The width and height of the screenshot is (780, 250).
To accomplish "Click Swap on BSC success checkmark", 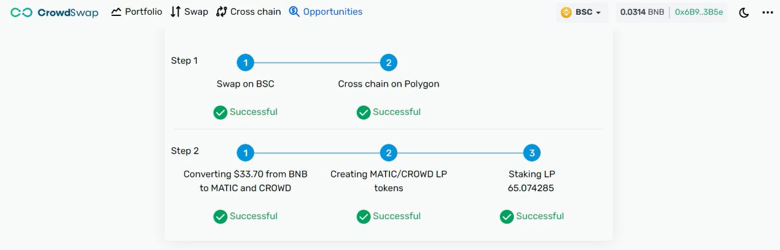I will click(220, 112).
